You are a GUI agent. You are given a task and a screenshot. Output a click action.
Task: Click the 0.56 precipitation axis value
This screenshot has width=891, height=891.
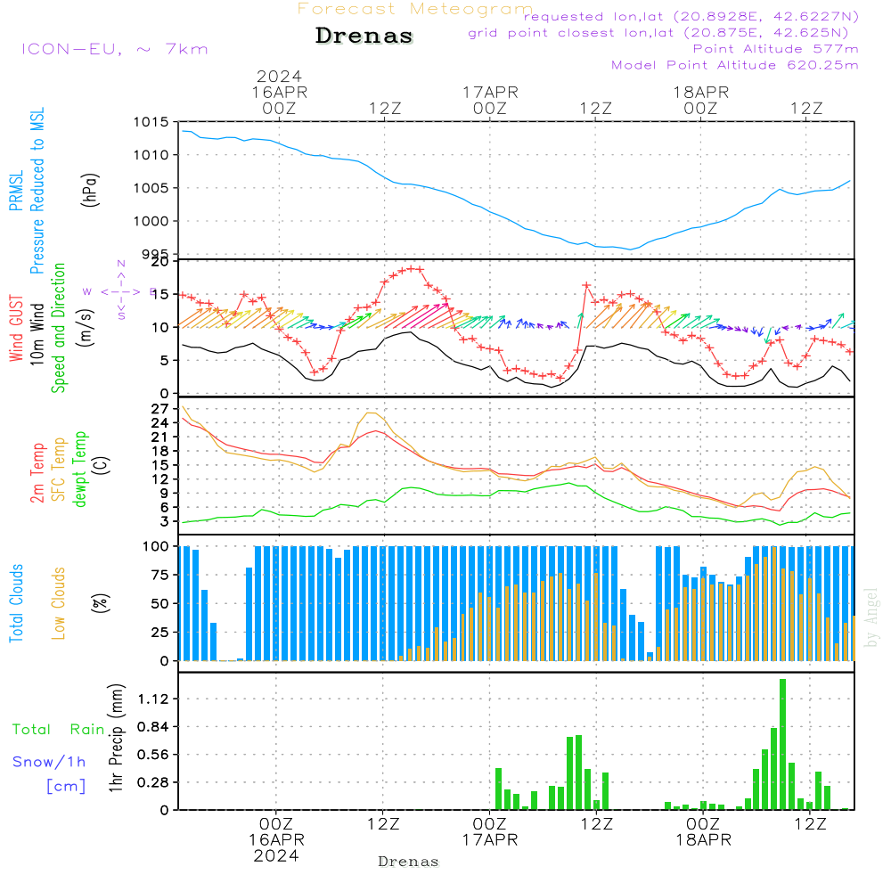pyautogui.click(x=153, y=755)
